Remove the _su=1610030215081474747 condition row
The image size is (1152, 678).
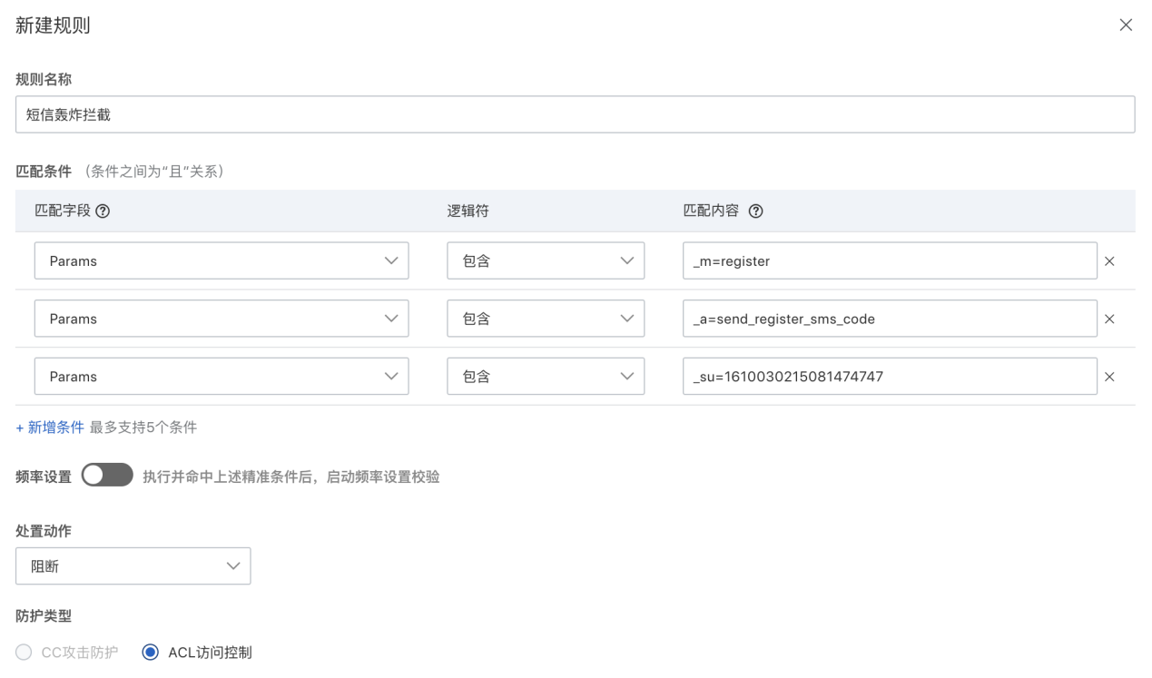click(1109, 377)
